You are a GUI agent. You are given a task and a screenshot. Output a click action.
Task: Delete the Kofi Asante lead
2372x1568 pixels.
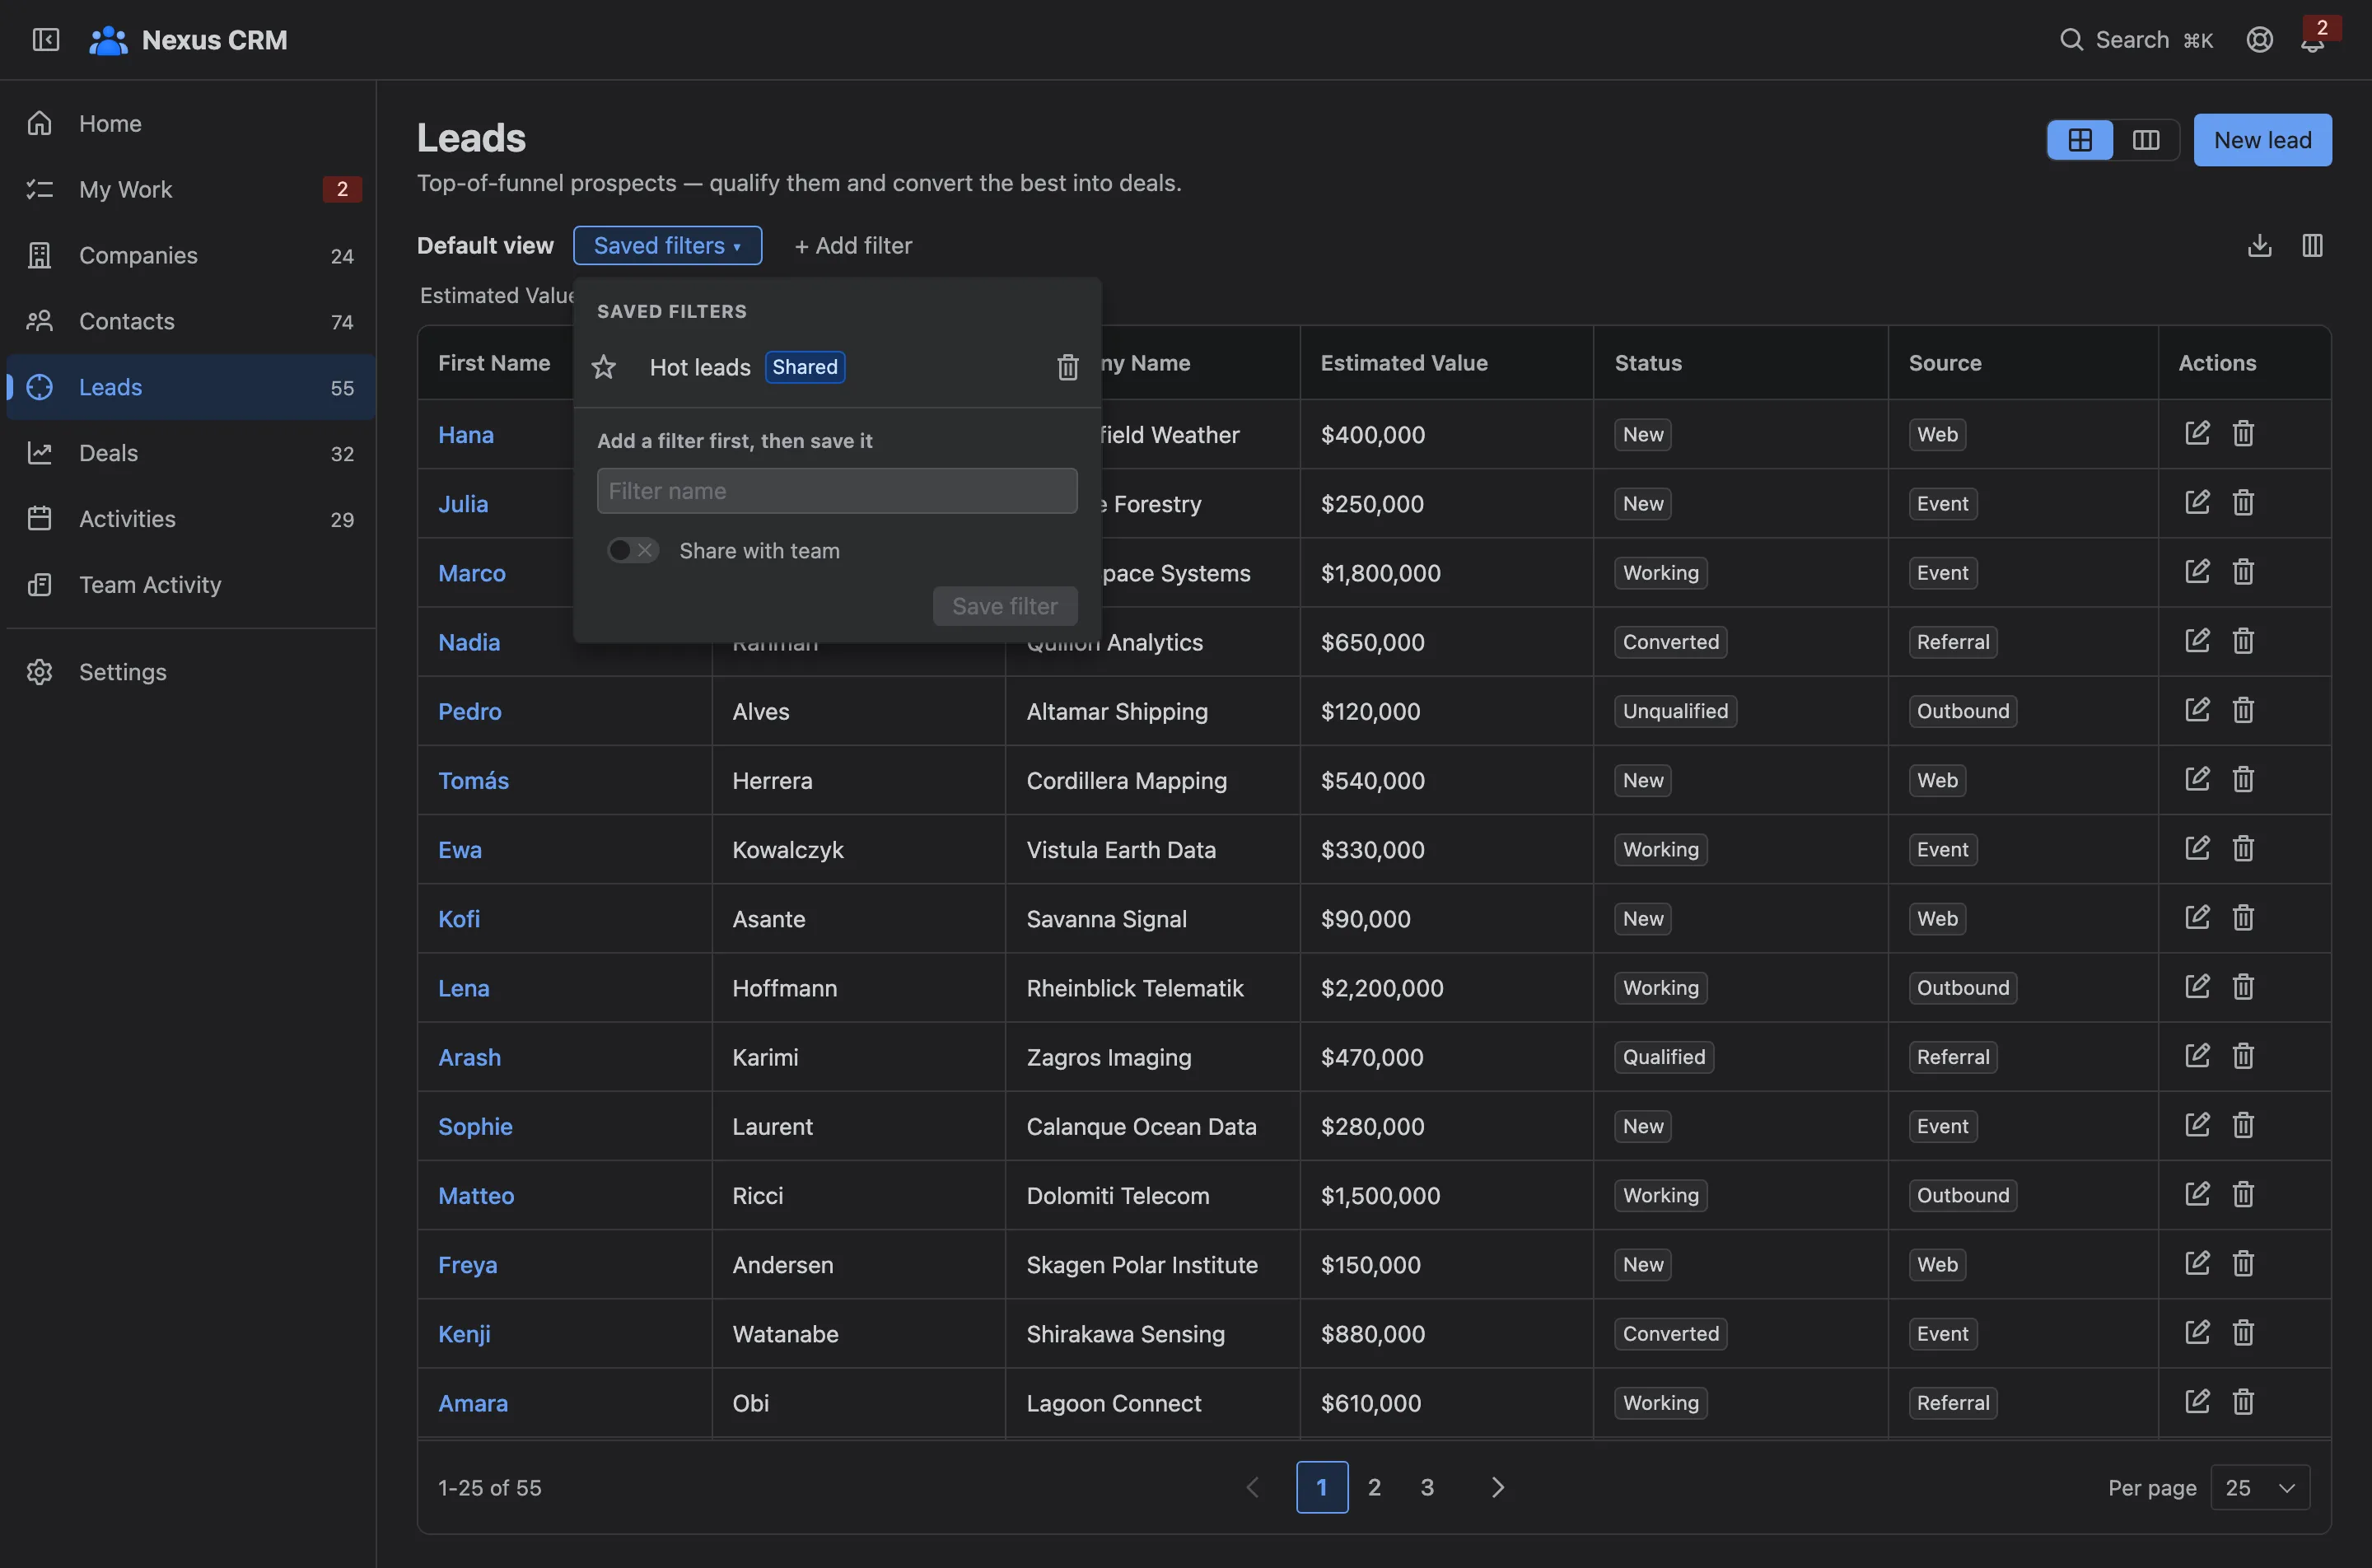tap(2243, 918)
